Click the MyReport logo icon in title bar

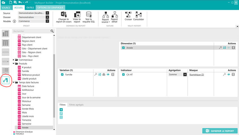coord(3,3)
